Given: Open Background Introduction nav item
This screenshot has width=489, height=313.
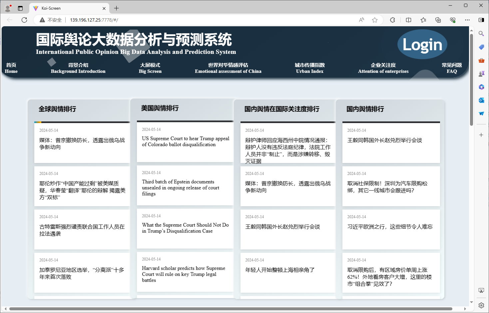Looking at the screenshot, I should pyautogui.click(x=78, y=68).
